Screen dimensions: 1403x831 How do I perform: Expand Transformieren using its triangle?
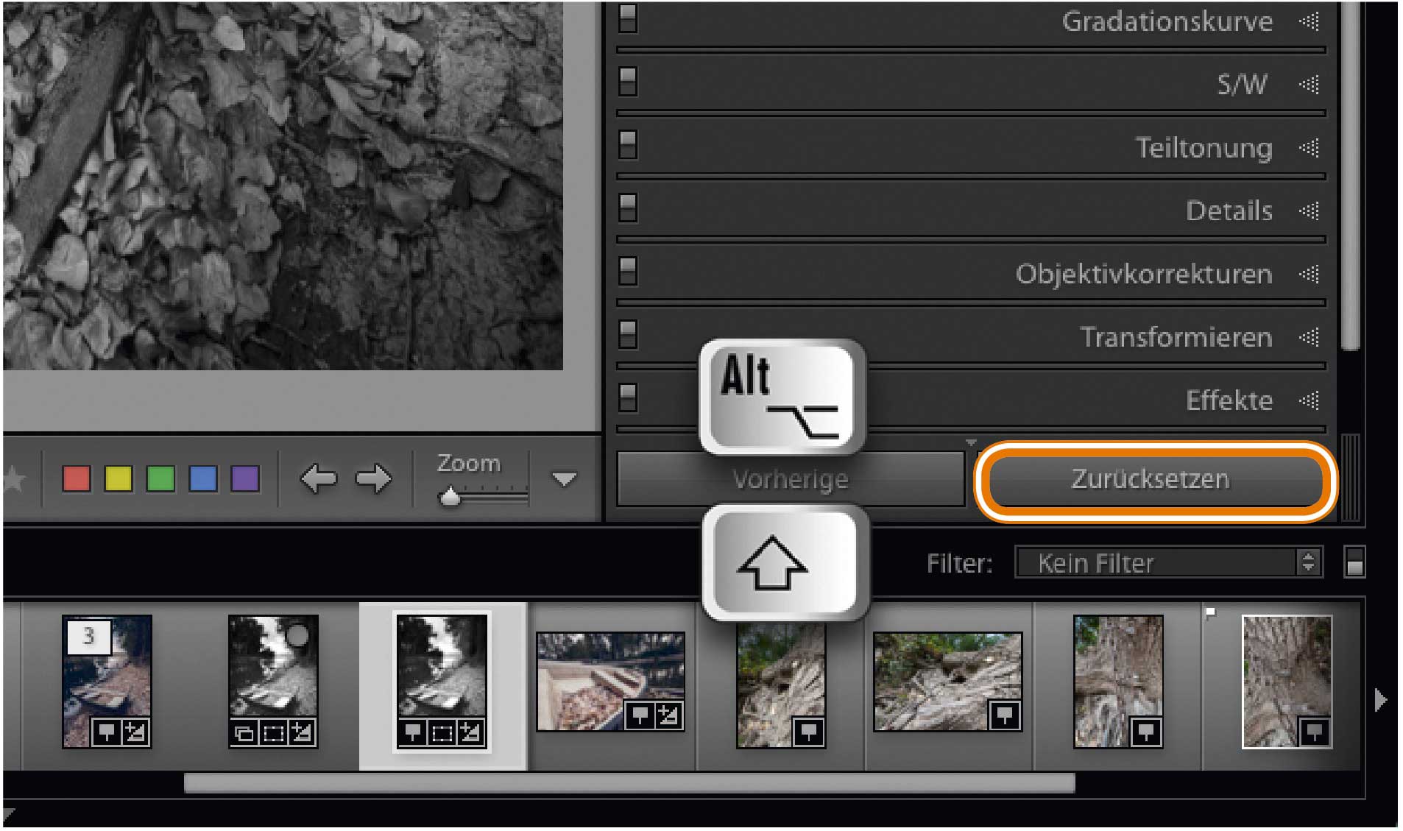click(1309, 338)
